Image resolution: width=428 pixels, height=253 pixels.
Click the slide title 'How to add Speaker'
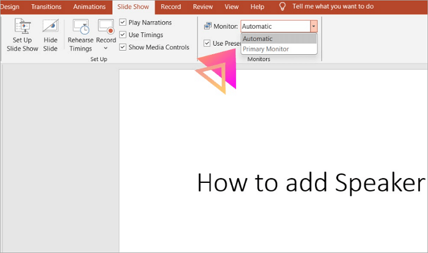311,182
